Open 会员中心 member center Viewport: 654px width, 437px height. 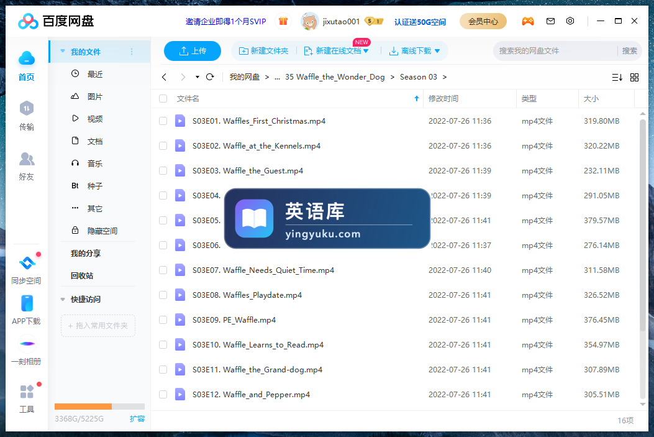point(483,21)
